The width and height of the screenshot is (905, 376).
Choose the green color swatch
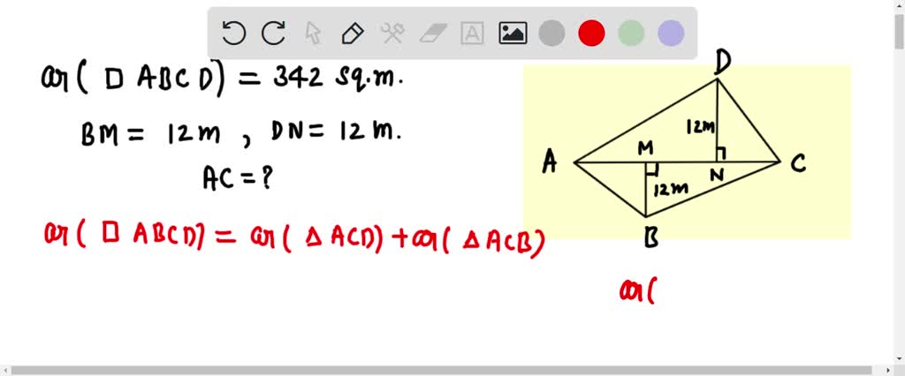(x=631, y=34)
